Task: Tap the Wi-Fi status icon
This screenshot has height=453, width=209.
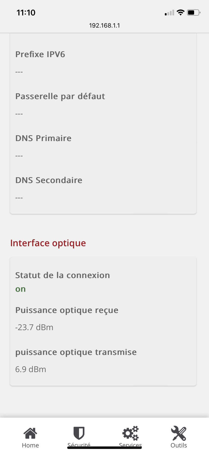Action: pos(180,12)
